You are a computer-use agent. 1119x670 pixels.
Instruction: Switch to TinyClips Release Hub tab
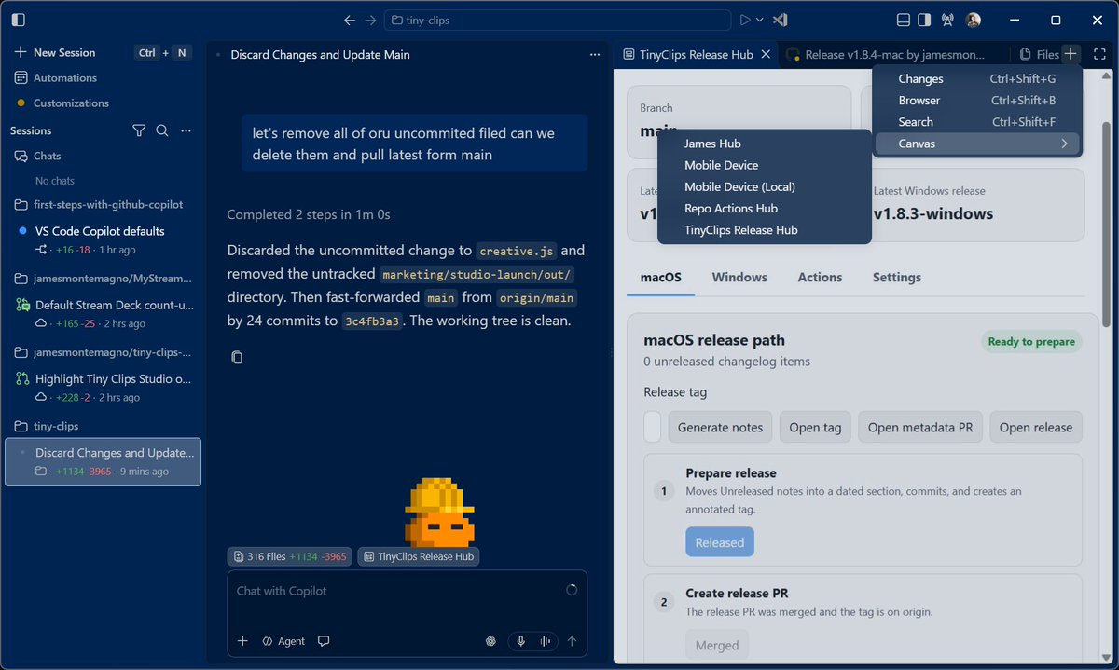pyautogui.click(x=696, y=54)
